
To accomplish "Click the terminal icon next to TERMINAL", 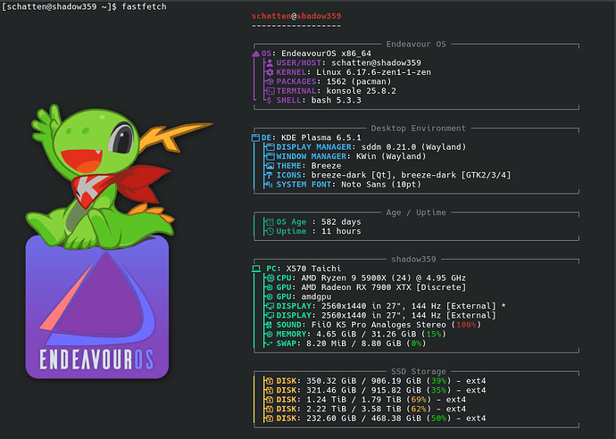I will coord(270,91).
